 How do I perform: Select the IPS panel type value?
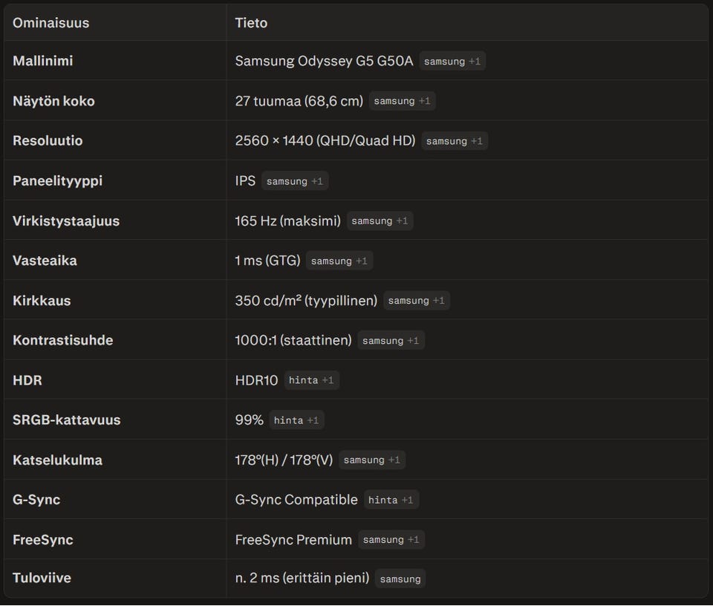tap(245, 181)
